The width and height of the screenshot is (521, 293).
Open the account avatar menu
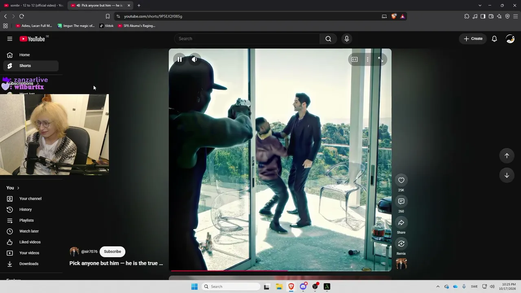pos(510,39)
